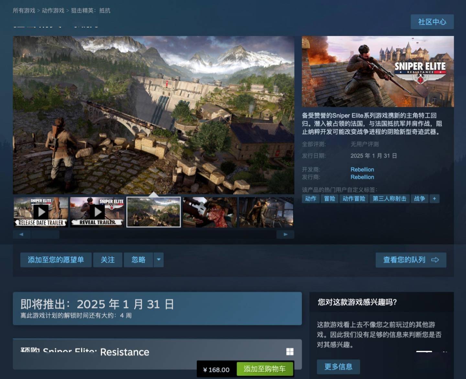Select the bloody soldier scope screenshot thumbnail
This screenshot has width=466, height=379.
pos(210,212)
